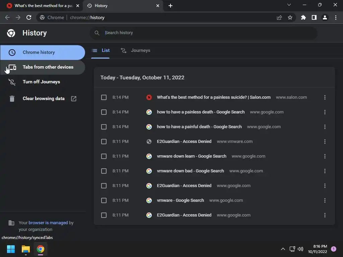
Task: Open Clear browsing data
Action: pyautogui.click(x=43, y=99)
